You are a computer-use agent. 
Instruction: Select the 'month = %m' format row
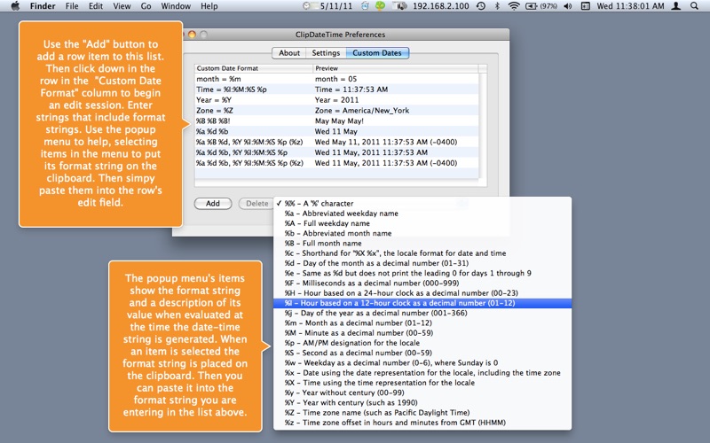336,79
